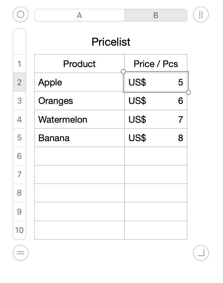Click the Banana price cell US$ 8
Image resolution: width=223 pixels, height=283 pixels.
[x=156, y=138]
